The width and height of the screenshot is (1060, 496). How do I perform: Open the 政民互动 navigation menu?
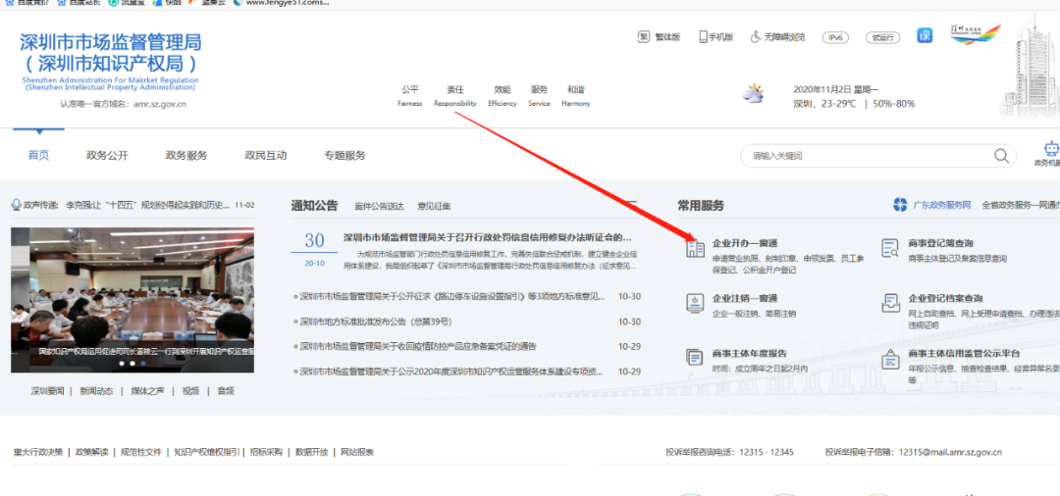click(x=266, y=155)
